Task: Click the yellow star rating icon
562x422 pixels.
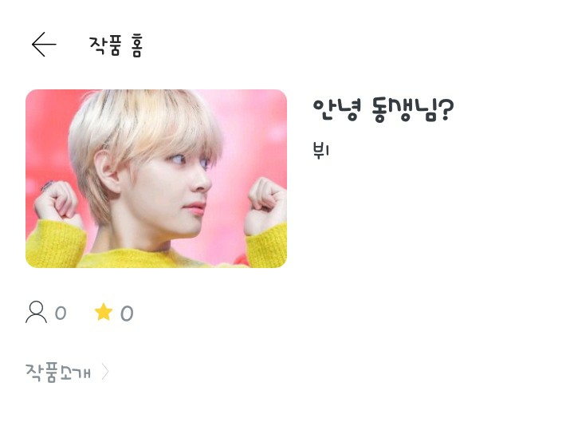Action: [x=104, y=312]
